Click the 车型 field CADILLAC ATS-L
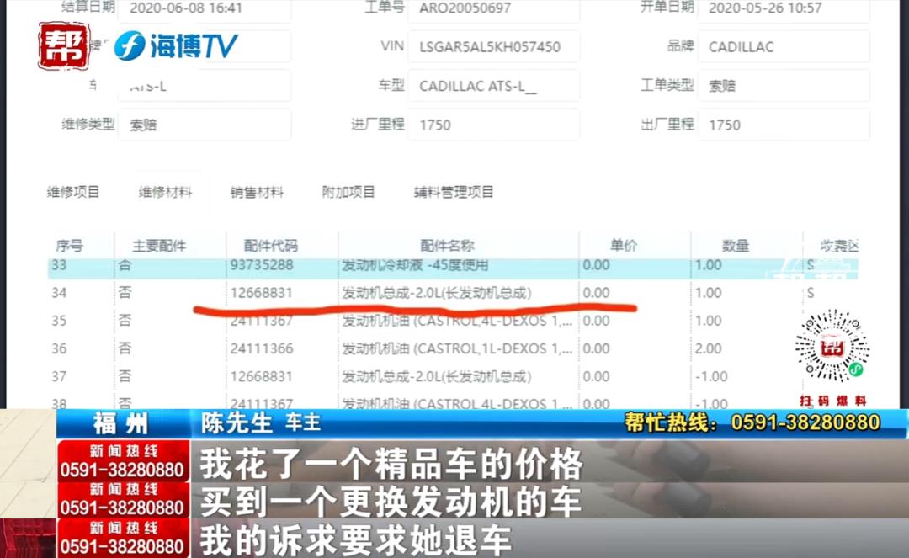Image resolution: width=909 pixels, height=558 pixels. pos(493,86)
